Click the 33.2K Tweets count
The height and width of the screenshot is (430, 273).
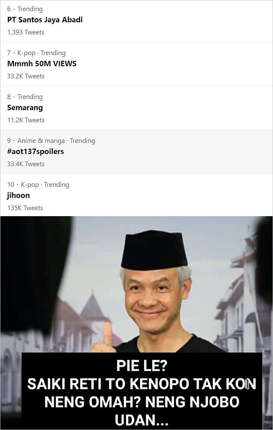(x=26, y=76)
